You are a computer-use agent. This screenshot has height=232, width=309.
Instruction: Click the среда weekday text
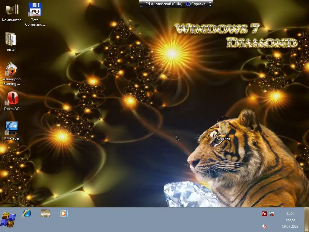coord(290,220)
